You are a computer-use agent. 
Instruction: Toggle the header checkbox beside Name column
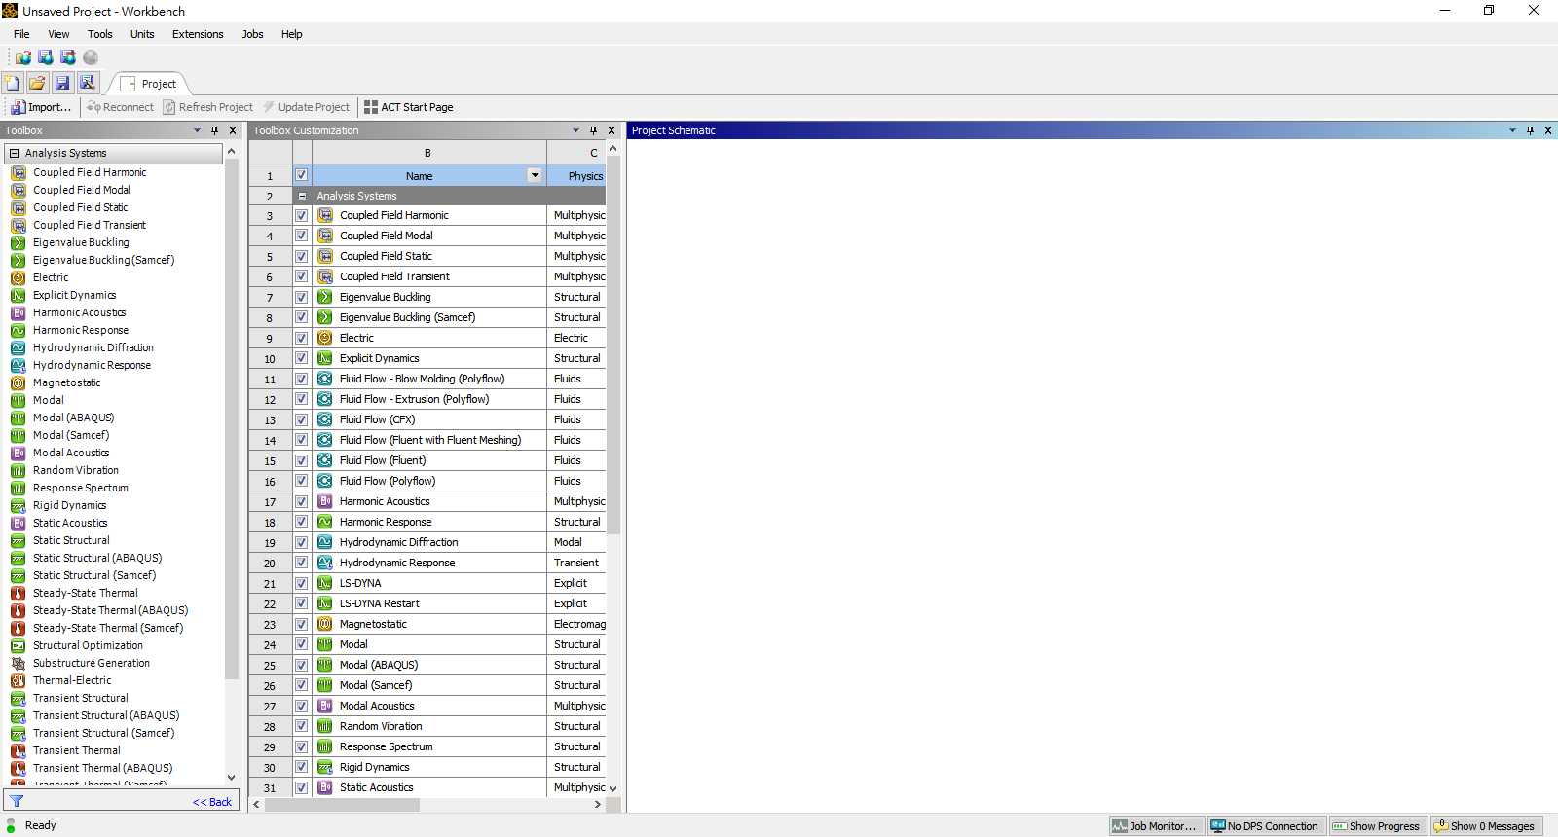tap(302, 175)
